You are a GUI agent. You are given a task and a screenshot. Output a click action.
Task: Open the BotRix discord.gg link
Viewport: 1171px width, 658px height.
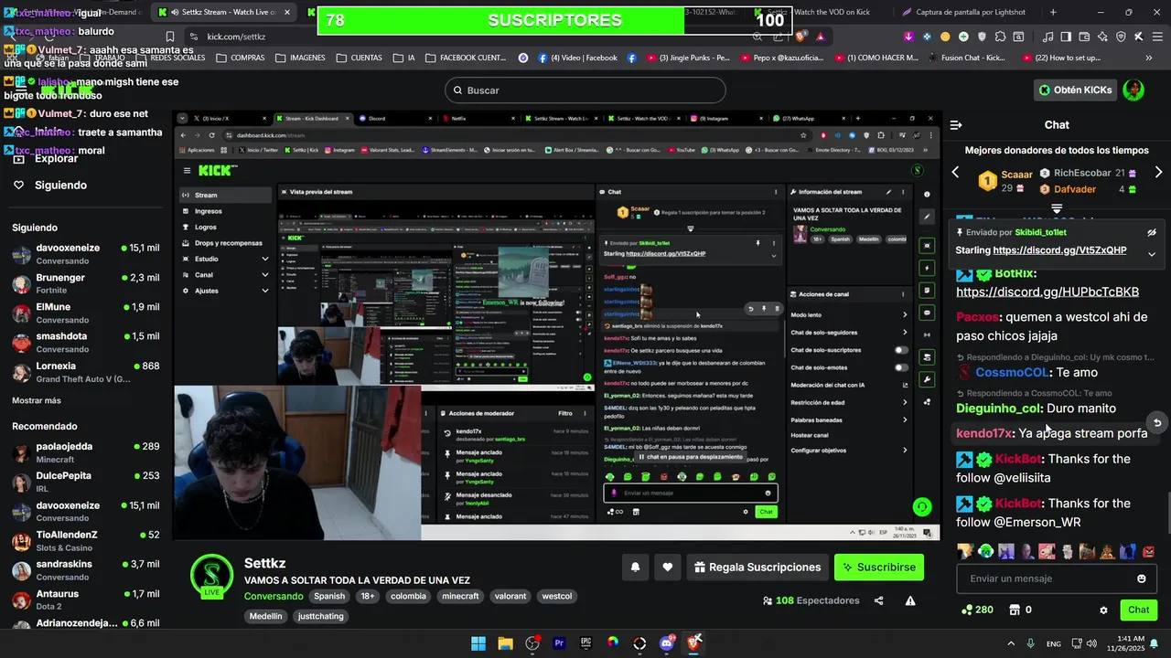pos(1047,292)
